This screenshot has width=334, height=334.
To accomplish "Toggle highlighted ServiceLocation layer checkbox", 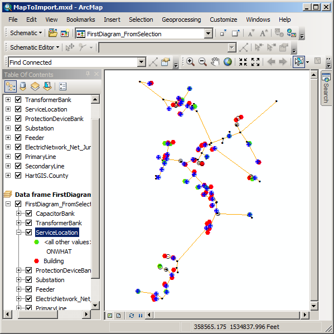I will click(x=28, y=232).
